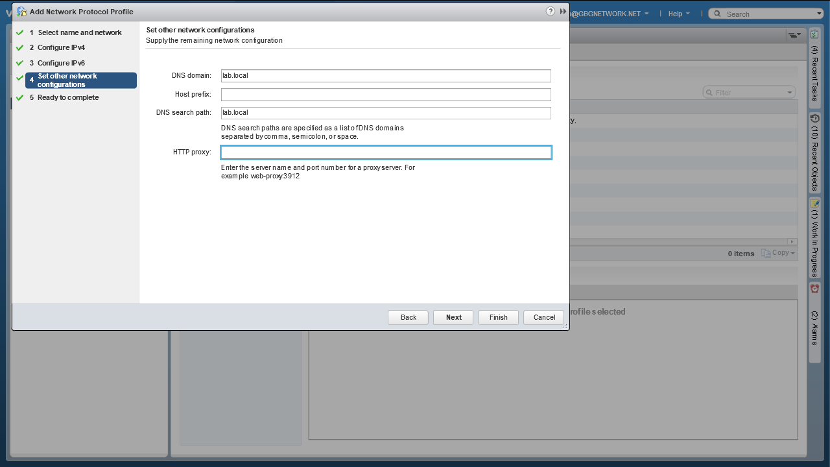Image resolution: width=830 pixels, height=467 pixels.
Task: Click the panel view options icon
Action: tap(794, 35)
